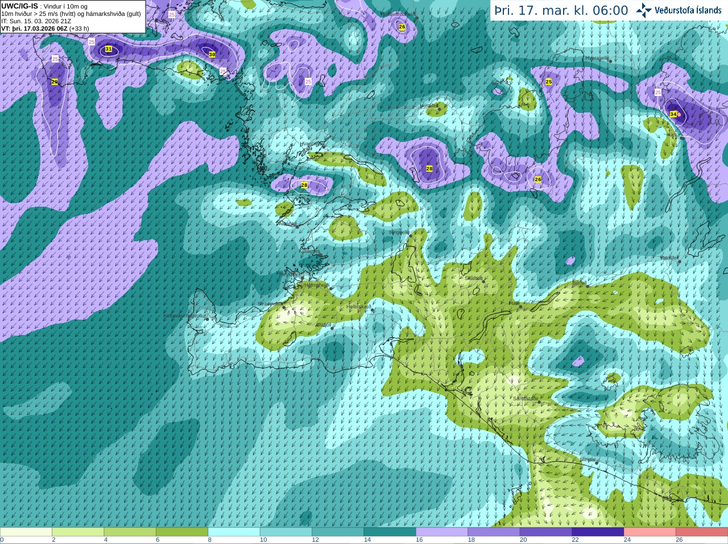728x544 pixels.
Task: Click gust marker 28 southeast of Húsafell
Action: pos(429,169)
